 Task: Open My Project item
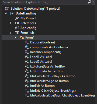point(28,18)
